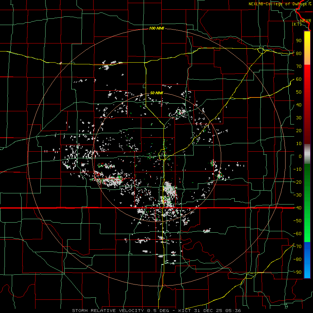Click the -90 scale label
Image resolution: width=313 pixels, height=313 pixels.
(297, 272)
